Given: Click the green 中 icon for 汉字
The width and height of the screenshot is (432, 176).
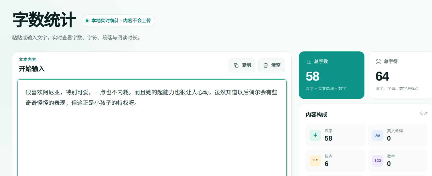Looking at the screenshot, I should [315, 135].
